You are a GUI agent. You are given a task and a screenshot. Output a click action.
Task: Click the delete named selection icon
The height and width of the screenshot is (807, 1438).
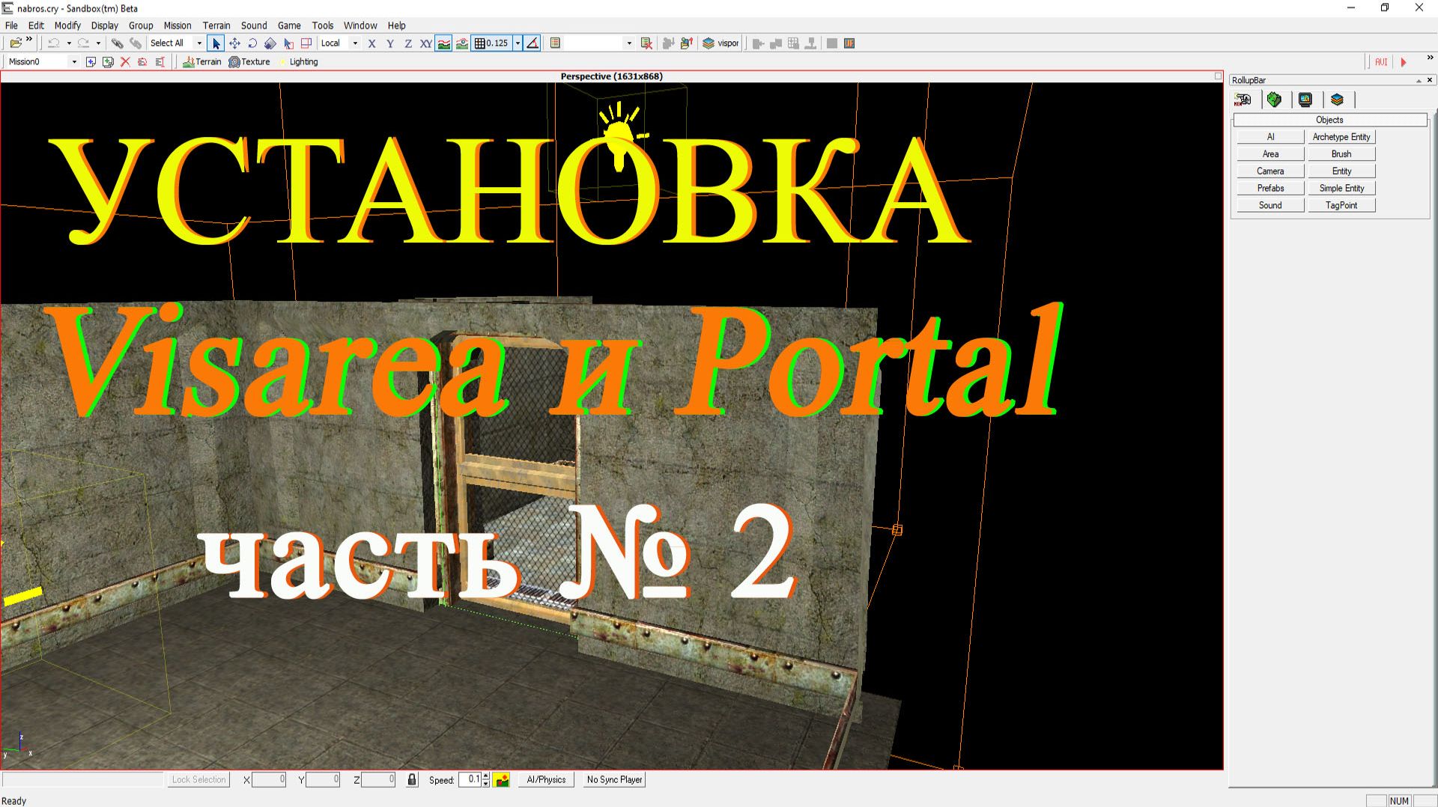[x=646, y=43]
